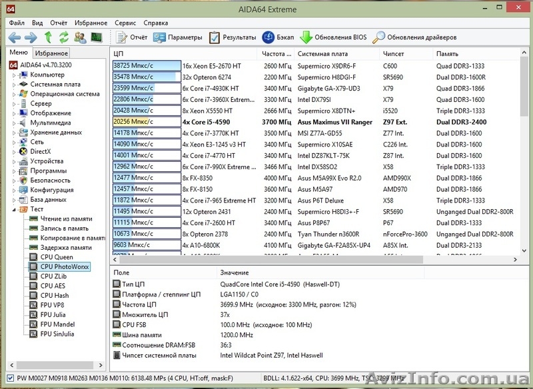The height and width of the screenshot is (389, 533).
Task: Open the Вид menu
Action: click(37, 22)
